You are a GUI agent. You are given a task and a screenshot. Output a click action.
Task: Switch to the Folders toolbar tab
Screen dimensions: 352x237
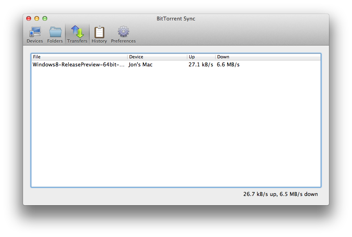click(x=55, y=35)
